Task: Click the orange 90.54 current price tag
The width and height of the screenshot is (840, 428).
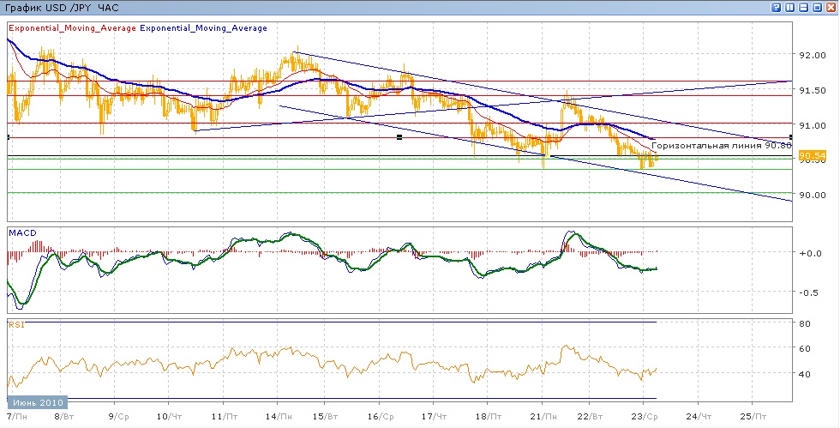Action: point(811,156)
